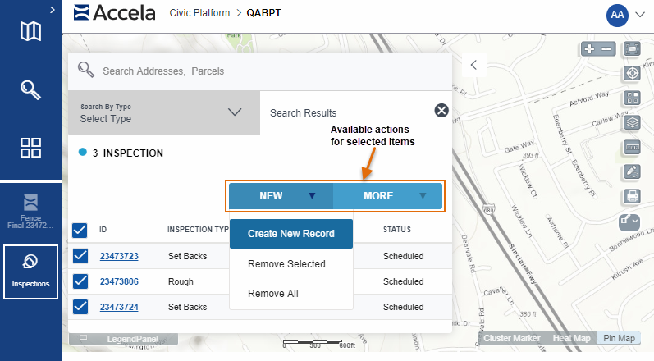The width and height of the screenshot is (654, 361).
Task: Open inspection record link 23473724
Action: (x=119, y=307)
